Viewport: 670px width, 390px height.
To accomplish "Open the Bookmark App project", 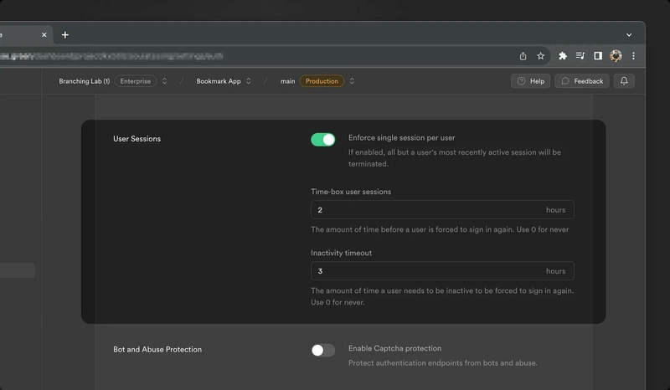I will (219, 81).
